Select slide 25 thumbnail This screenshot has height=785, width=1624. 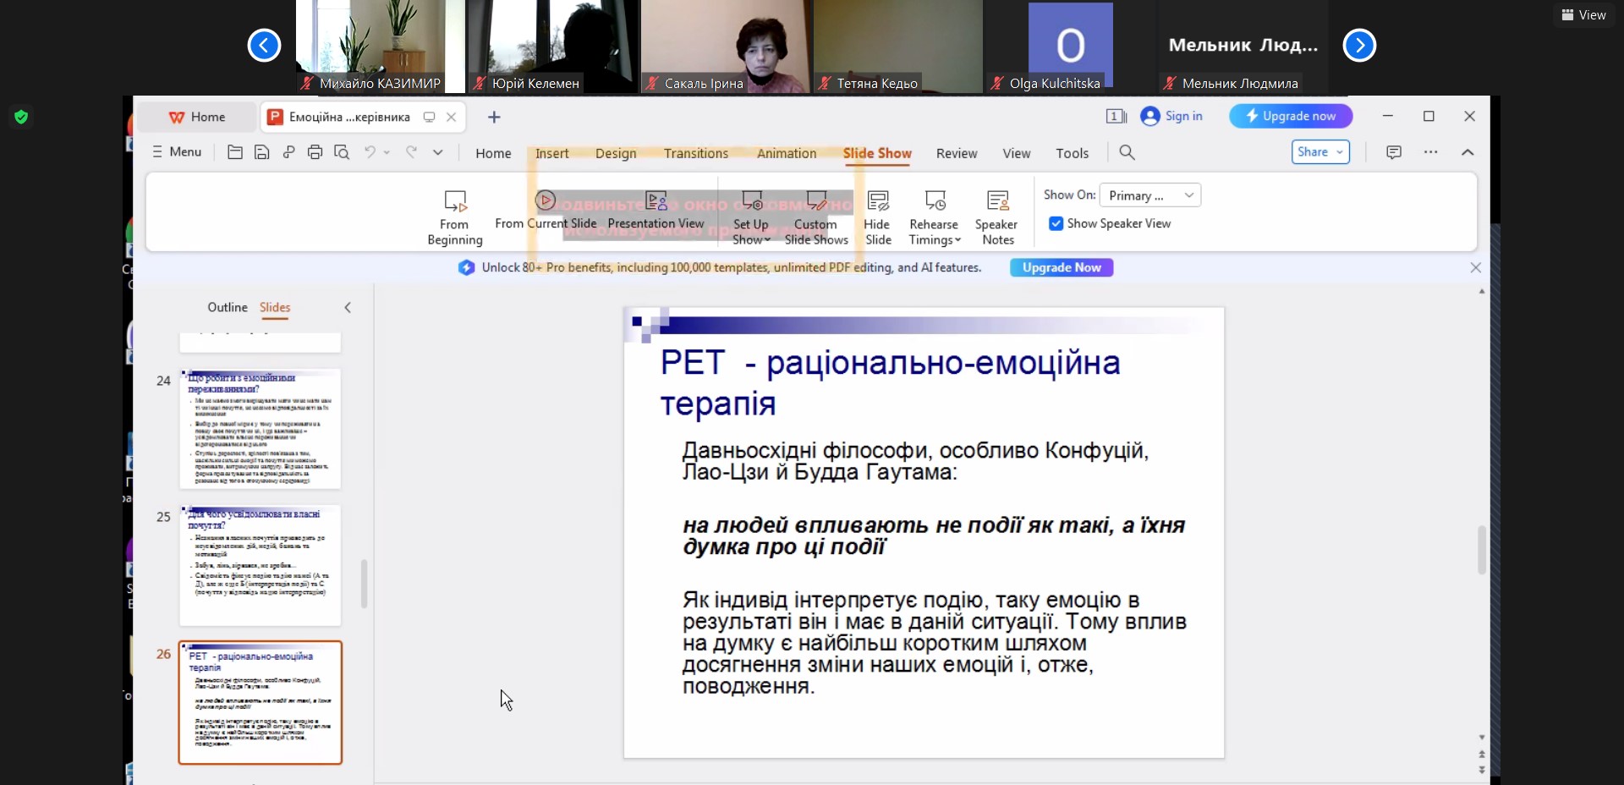pos(260,565)
